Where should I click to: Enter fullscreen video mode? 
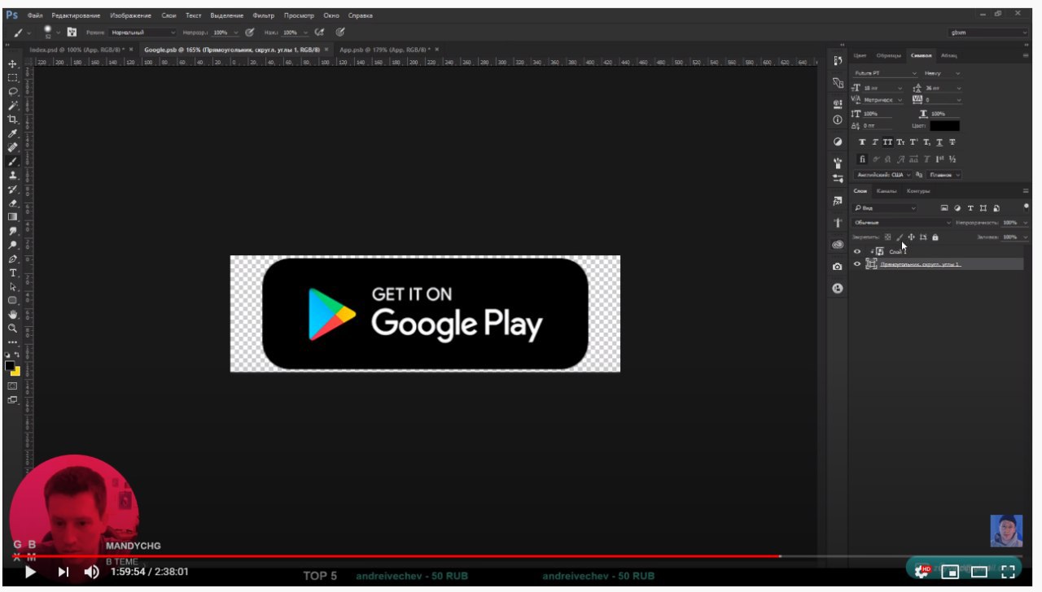point(1008,571)
